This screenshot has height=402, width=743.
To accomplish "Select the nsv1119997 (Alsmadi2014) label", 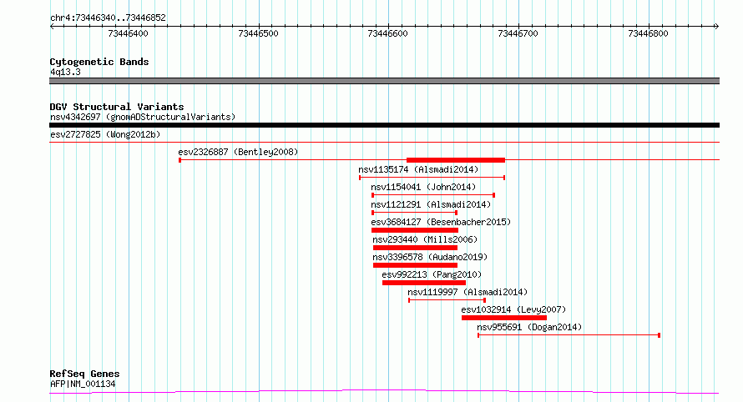I will tap(468, 292).
